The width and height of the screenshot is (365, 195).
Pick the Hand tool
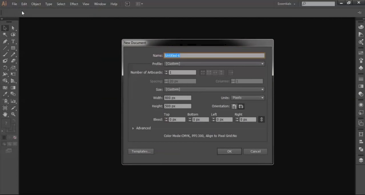(5, 114)
